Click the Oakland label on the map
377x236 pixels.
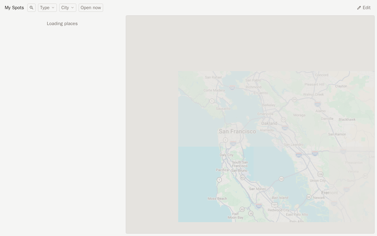269,123
